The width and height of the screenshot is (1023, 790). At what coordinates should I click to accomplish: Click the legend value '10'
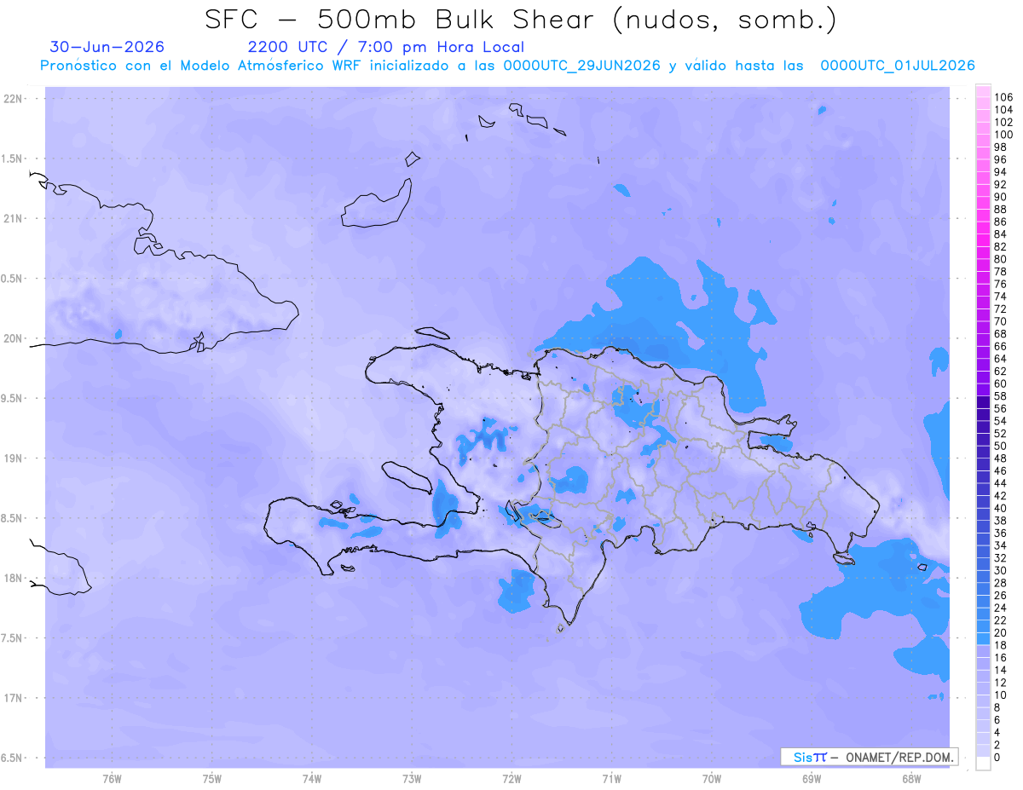pos(1001,695)
